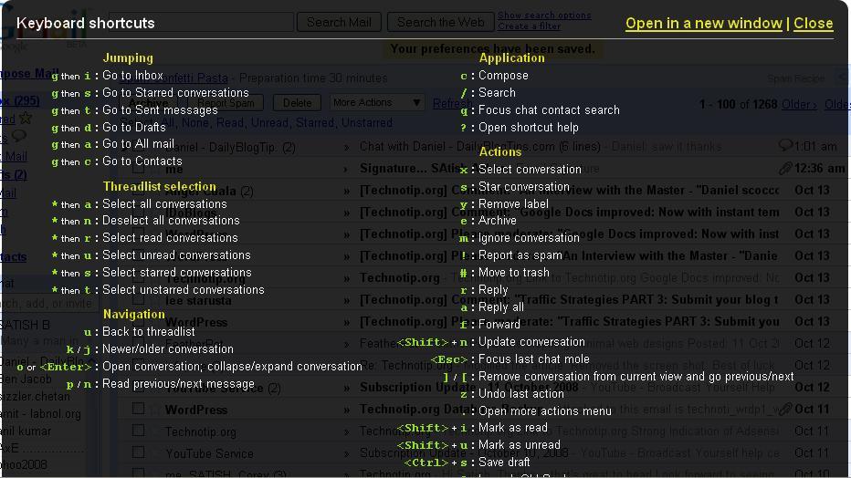The image size is (851, 478).
Task: Click the mail search input field
Action: tap(201, 22)
